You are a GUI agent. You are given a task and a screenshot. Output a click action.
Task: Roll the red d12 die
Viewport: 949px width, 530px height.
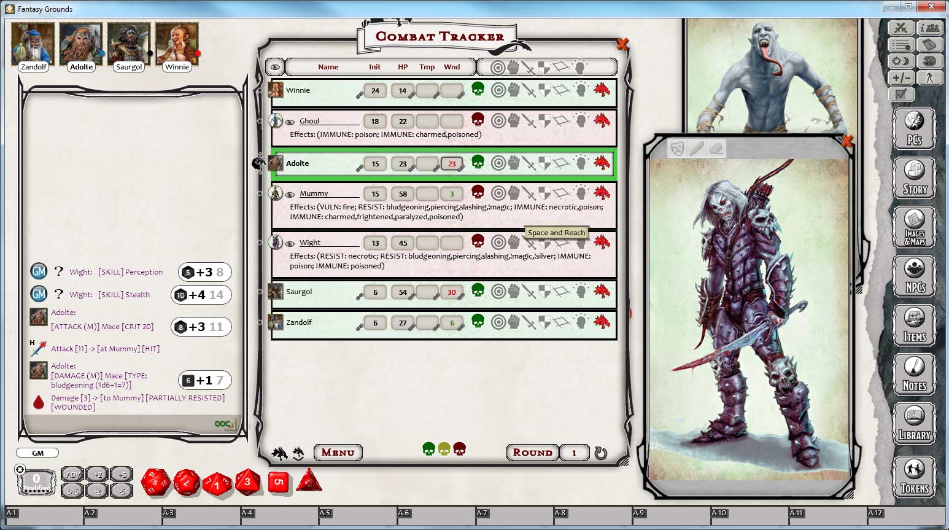(187, 483)
